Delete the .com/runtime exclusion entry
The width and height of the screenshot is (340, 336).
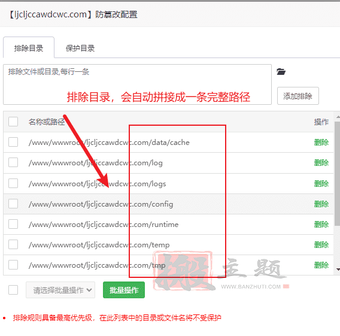[x=321, y=224]
